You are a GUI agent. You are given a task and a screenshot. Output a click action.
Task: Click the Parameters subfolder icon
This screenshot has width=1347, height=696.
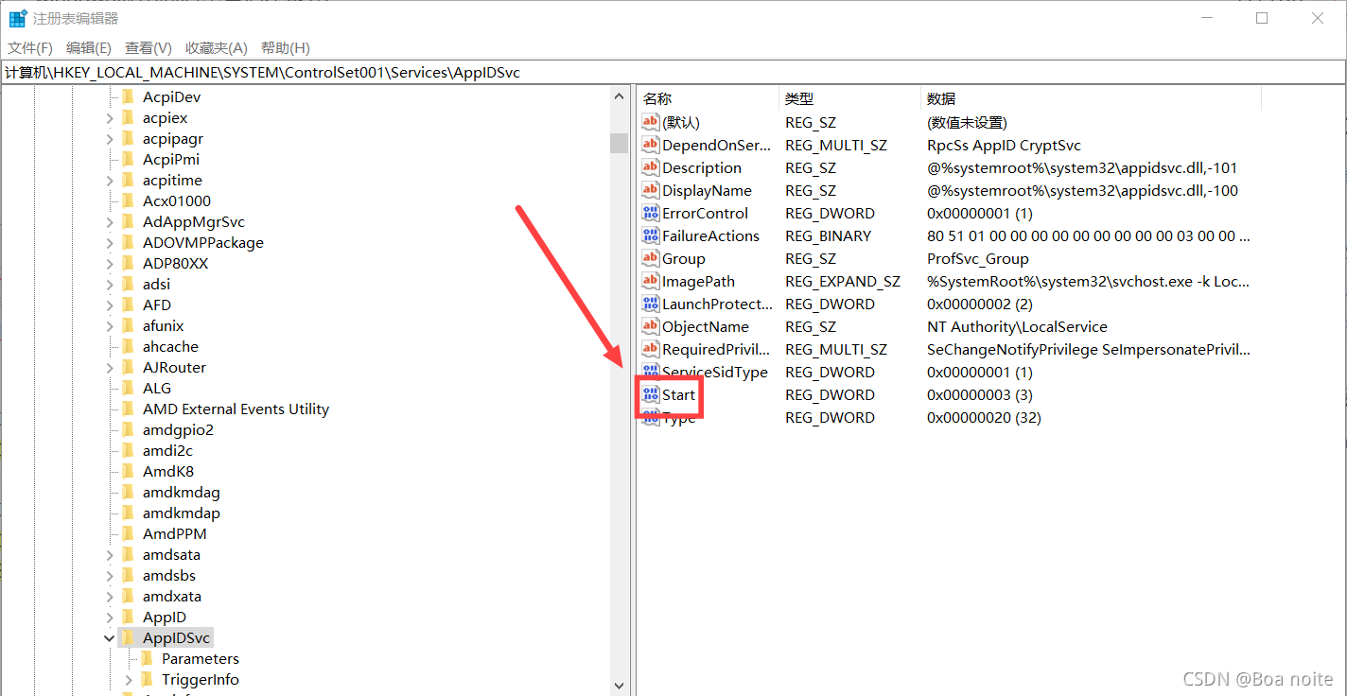[147, 658]
